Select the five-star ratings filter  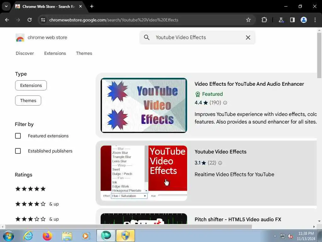coord(31,189)
